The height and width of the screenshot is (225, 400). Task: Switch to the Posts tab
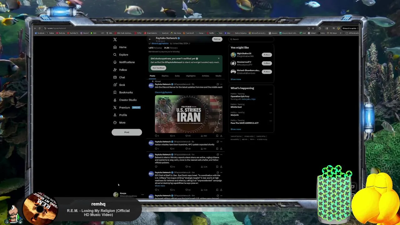(x=152, y=76)
